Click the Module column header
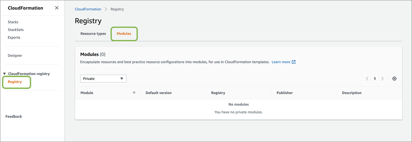This screenshot has width=412, height=142. pos(87,93)
